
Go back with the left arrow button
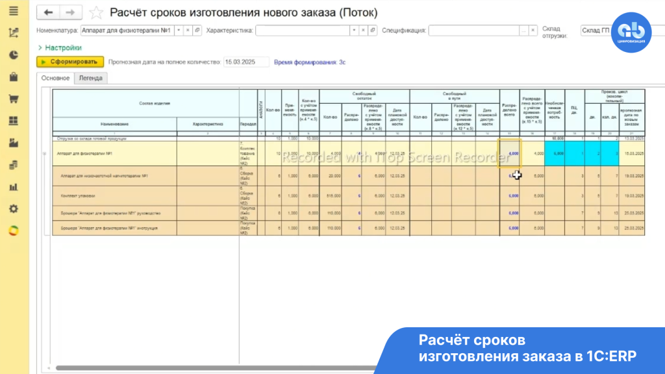pyautogui.click(x=48, y=12)
